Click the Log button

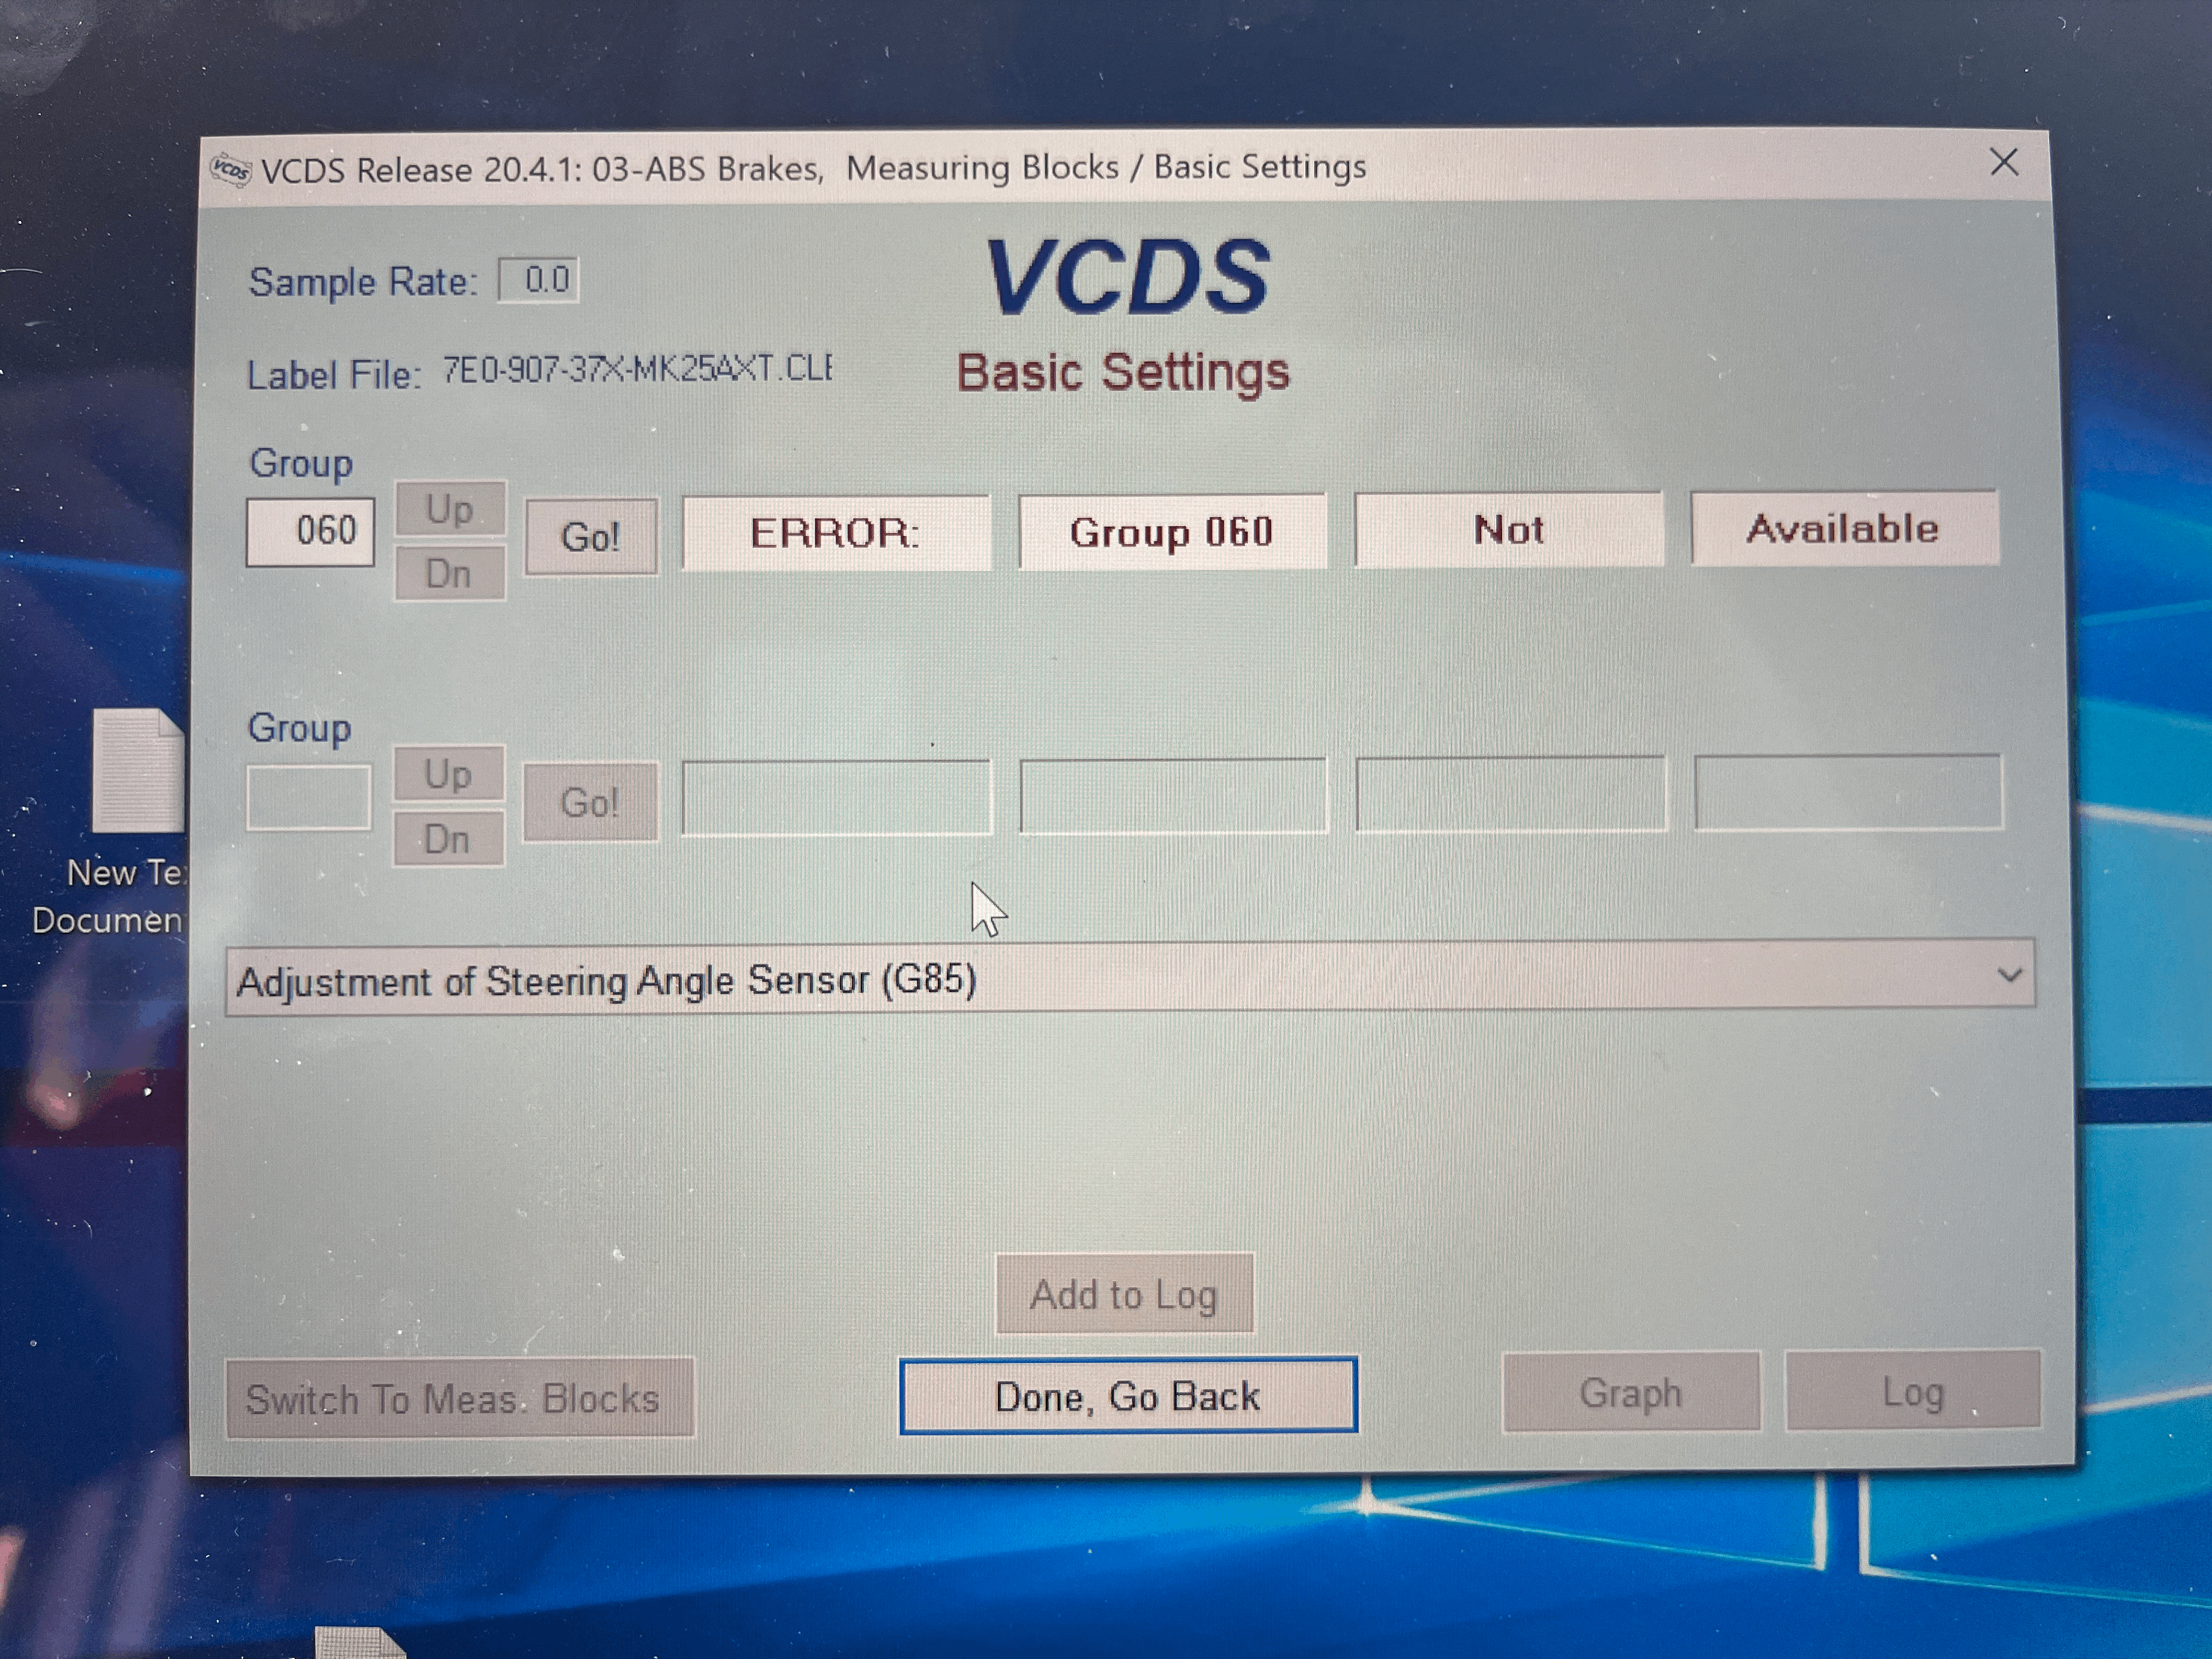point(1912,1391)
